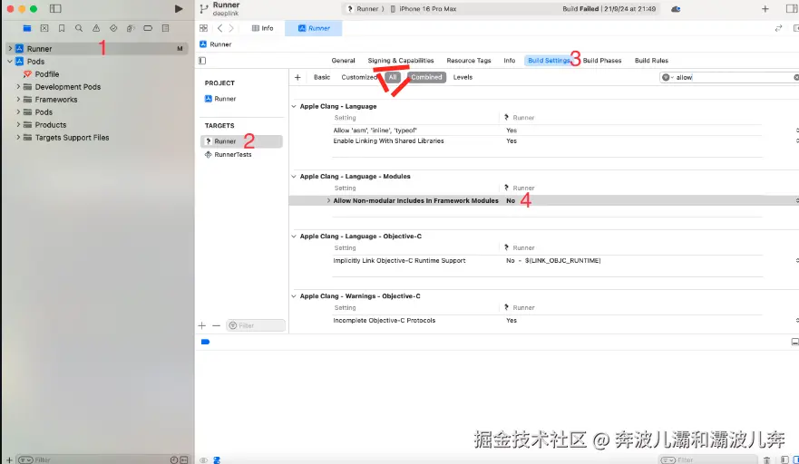Show All build settings filter
This screenshot has height=464, width=799.
click(x=393, y=77)
